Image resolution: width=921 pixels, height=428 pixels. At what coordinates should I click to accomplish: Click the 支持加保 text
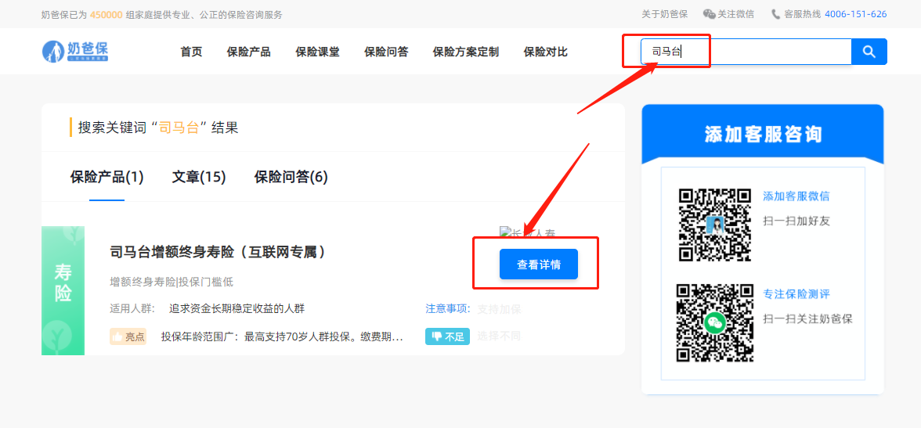tap(499, 309)
